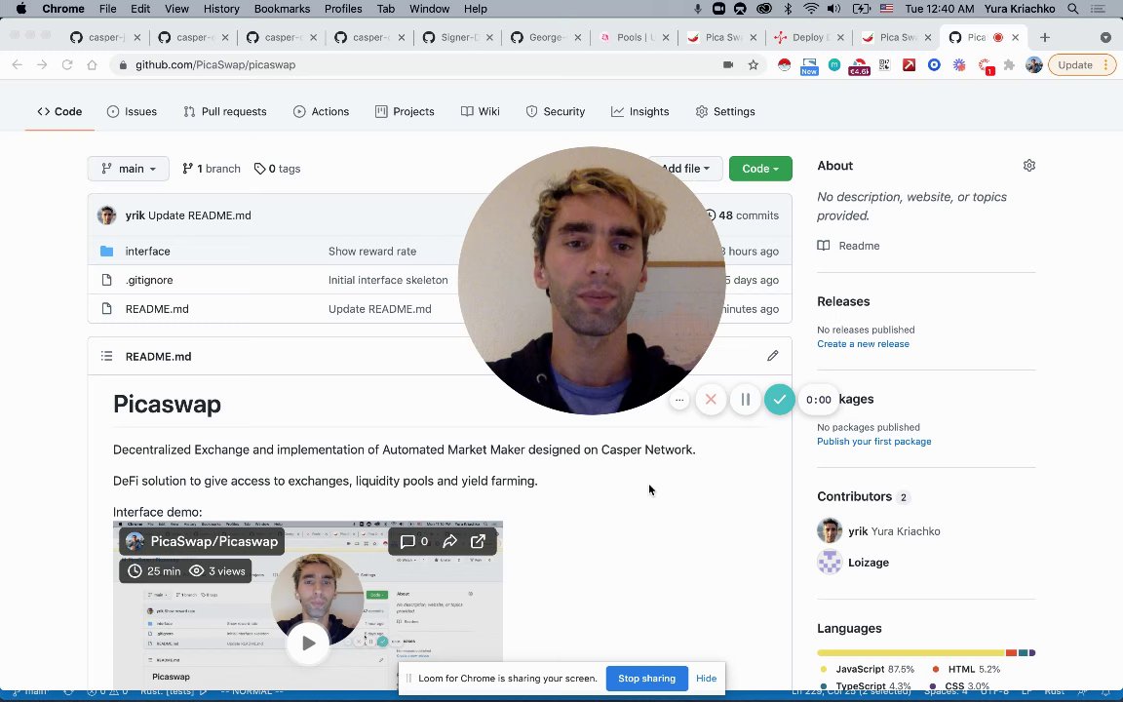The image size is (1123, 702).
Task: Click the camera icon in address bar
Action: [727, 65]
